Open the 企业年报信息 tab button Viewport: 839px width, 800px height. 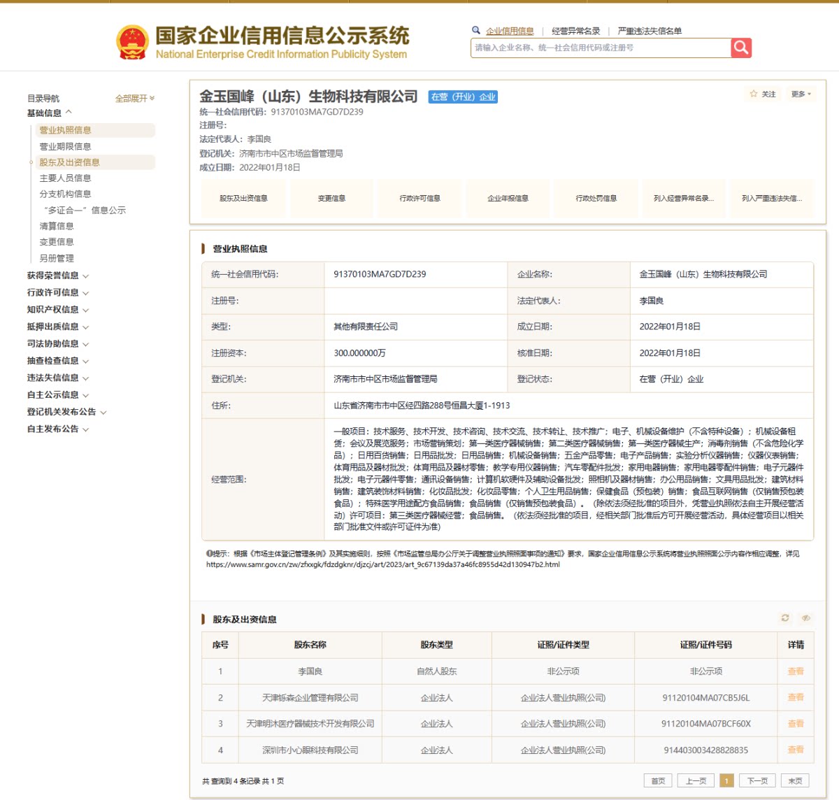click(508, 199)
